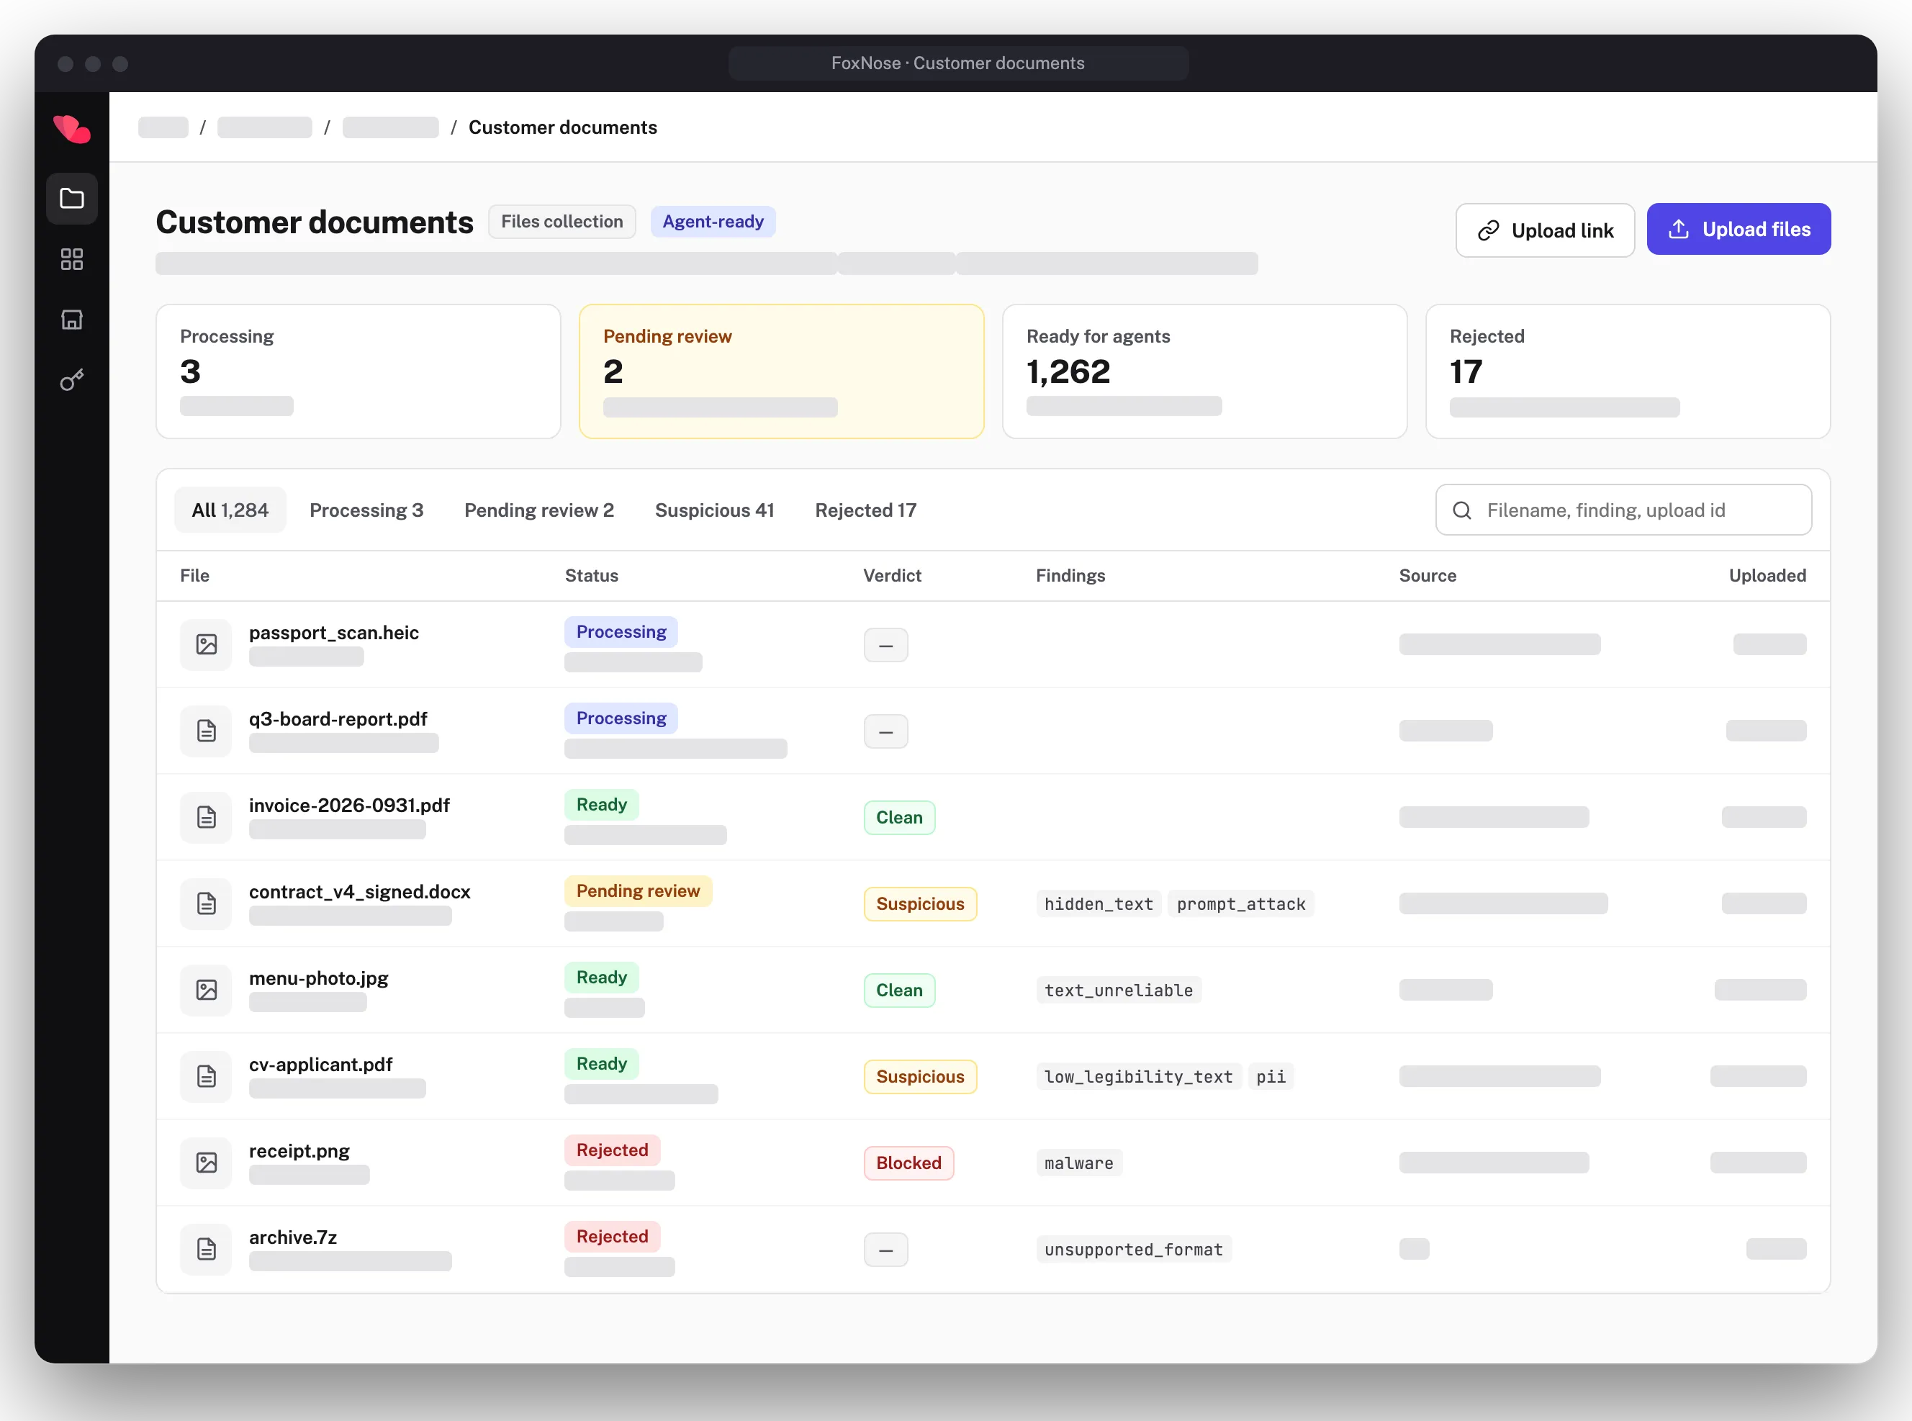Viewport: 1912px width, 1421px height.
Task: Open the folder icon in sidebar
Action: [x=71, y=199]
